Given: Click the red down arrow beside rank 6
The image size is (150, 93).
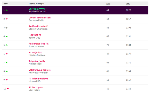Looking at the screenshot, I should (7, 54).
